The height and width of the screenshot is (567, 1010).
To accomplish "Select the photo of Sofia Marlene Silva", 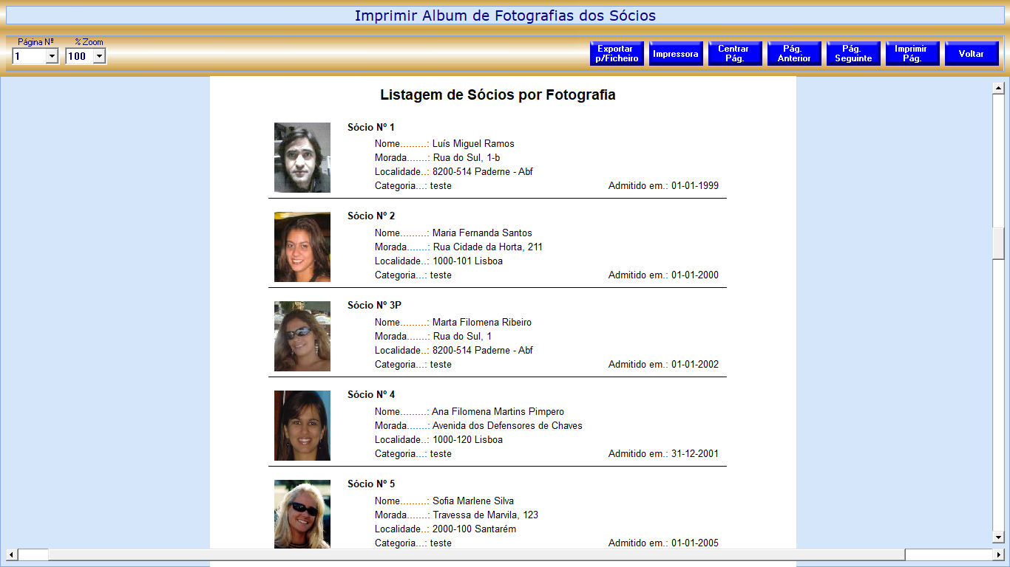I will tap(302, 514).
